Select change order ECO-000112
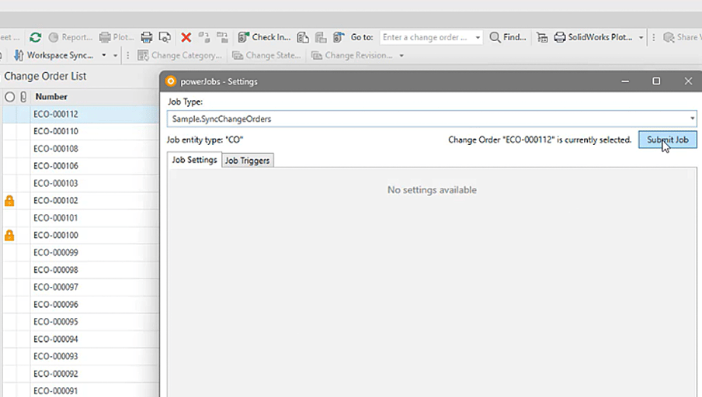 click(55, 114)
